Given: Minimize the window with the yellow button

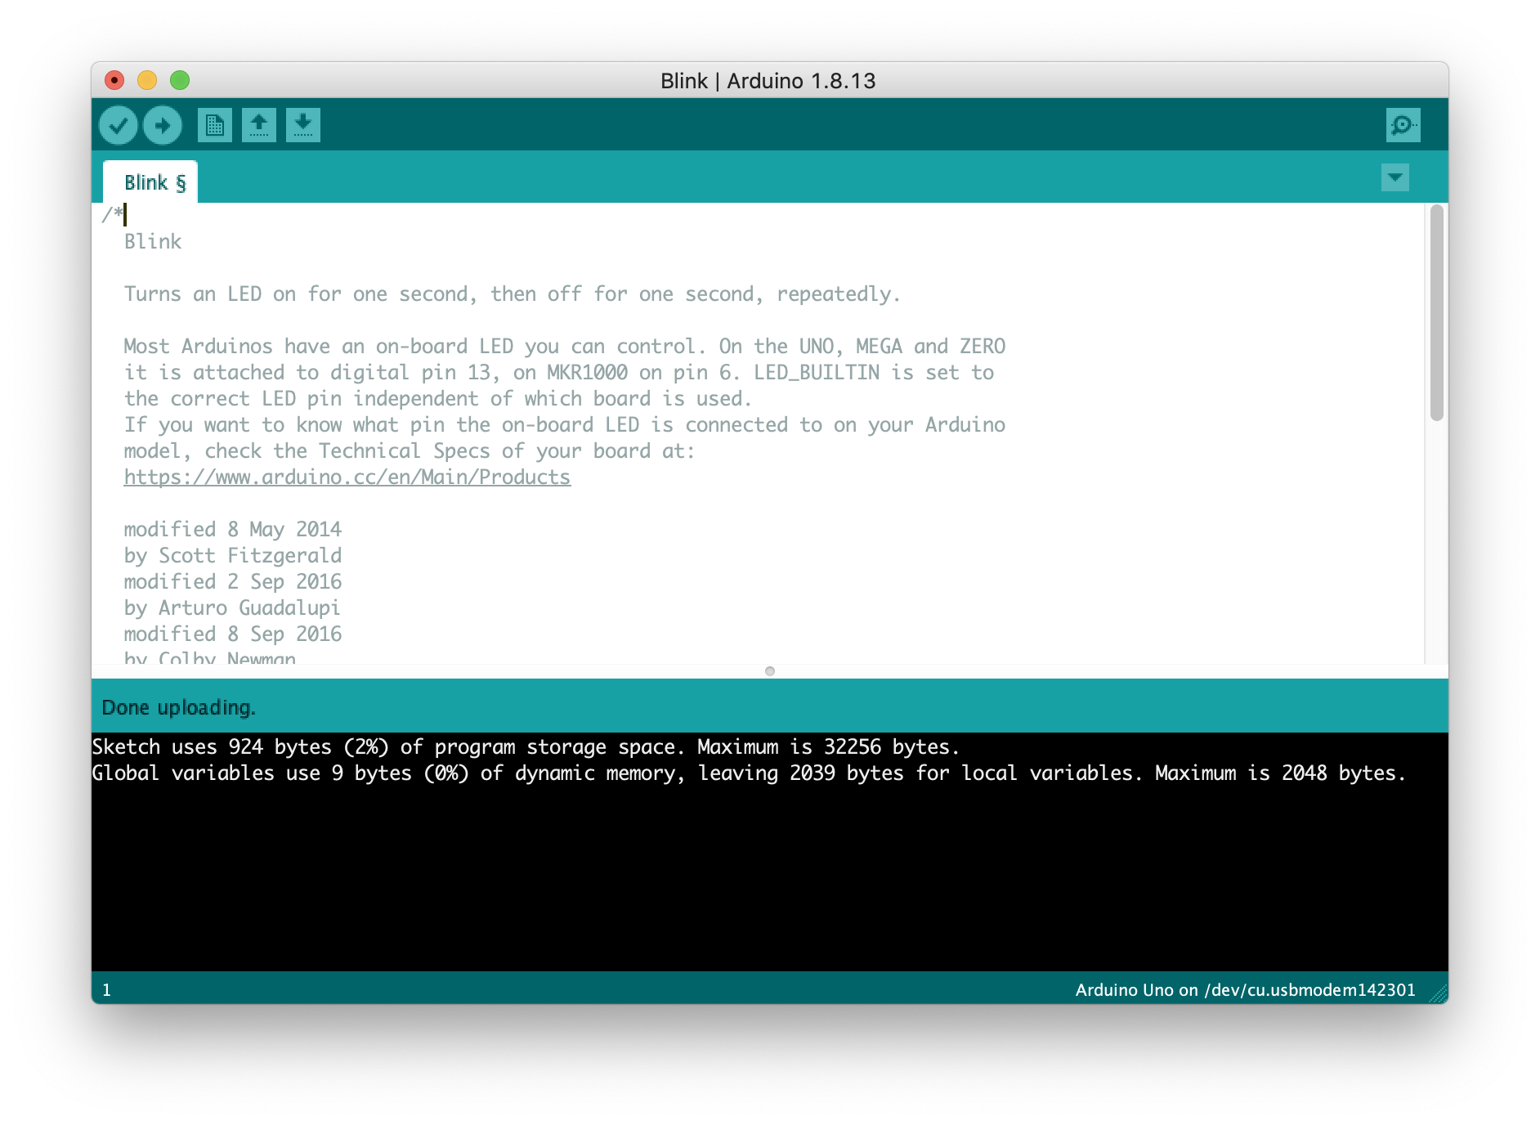Looking at the screenshot, I should point(147,80).
